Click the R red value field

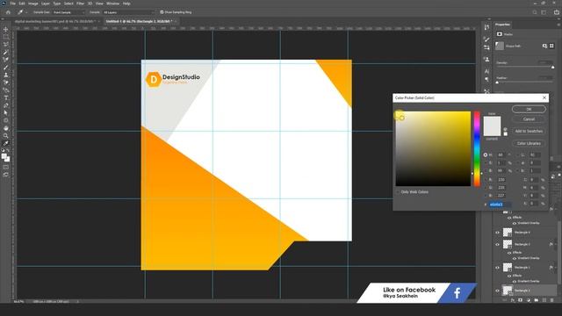(x=501, y=179)
